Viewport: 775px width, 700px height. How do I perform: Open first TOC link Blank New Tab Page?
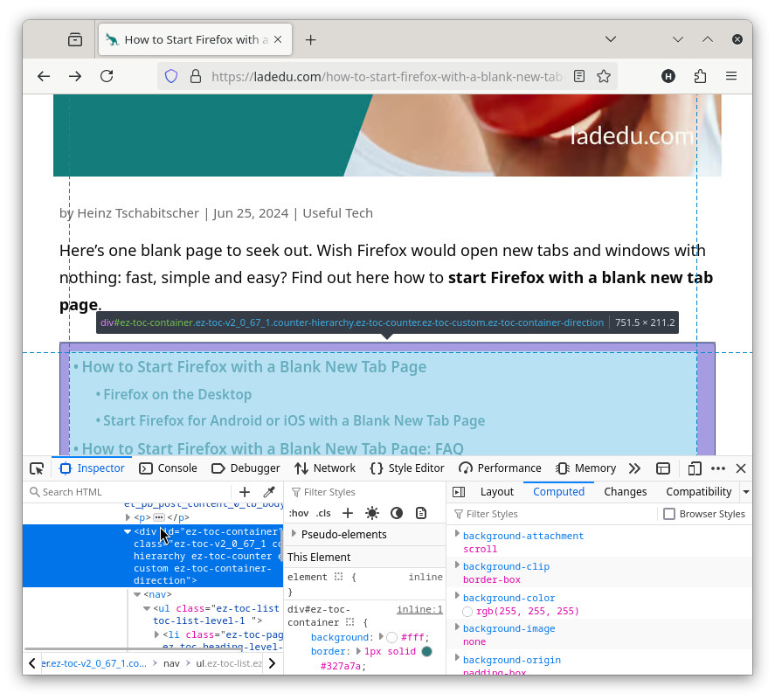pyautogui.click(x=254, y=367)
